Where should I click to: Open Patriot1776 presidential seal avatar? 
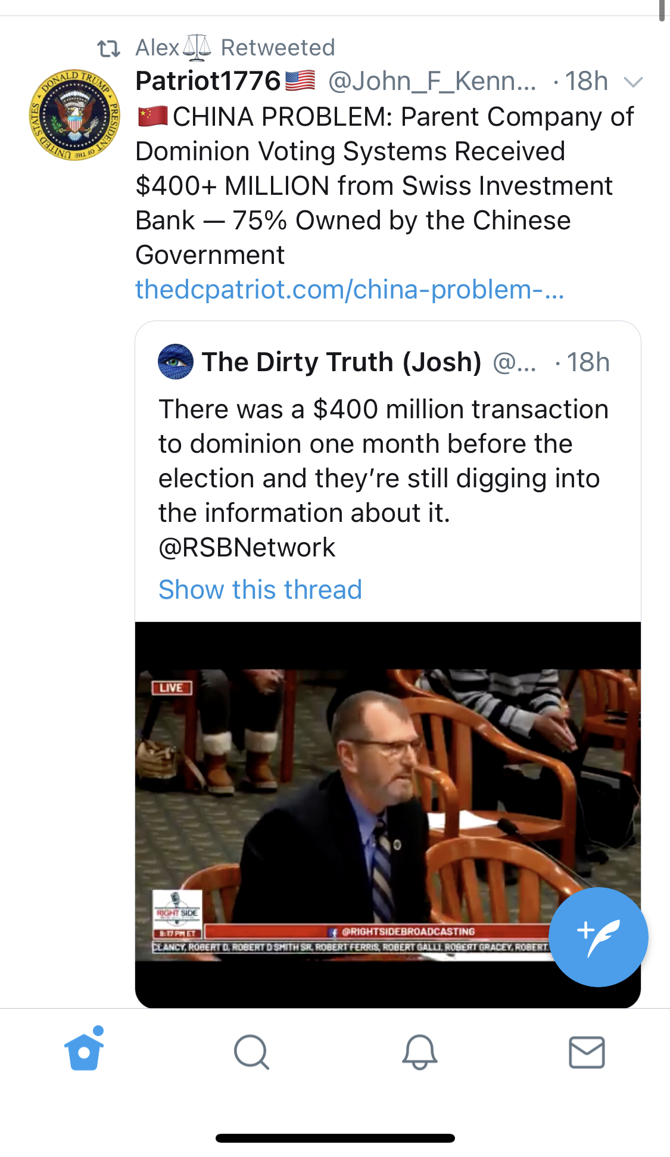click(74, 115)
